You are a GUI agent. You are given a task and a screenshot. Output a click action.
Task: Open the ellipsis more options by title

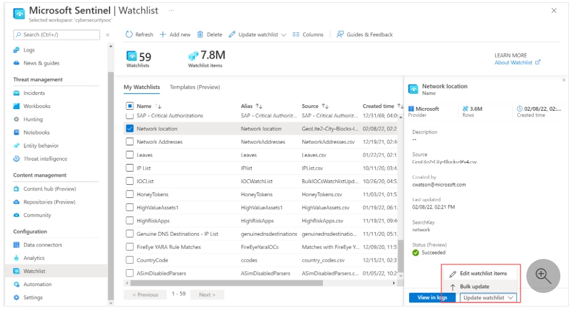tap(171, 11)
